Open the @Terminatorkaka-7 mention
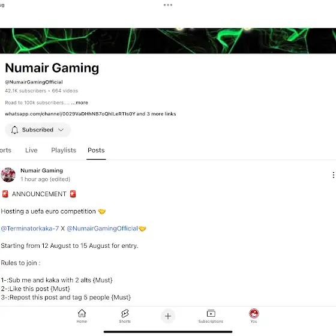The height and width of the screenshot is (336, 336). [30, 229]
